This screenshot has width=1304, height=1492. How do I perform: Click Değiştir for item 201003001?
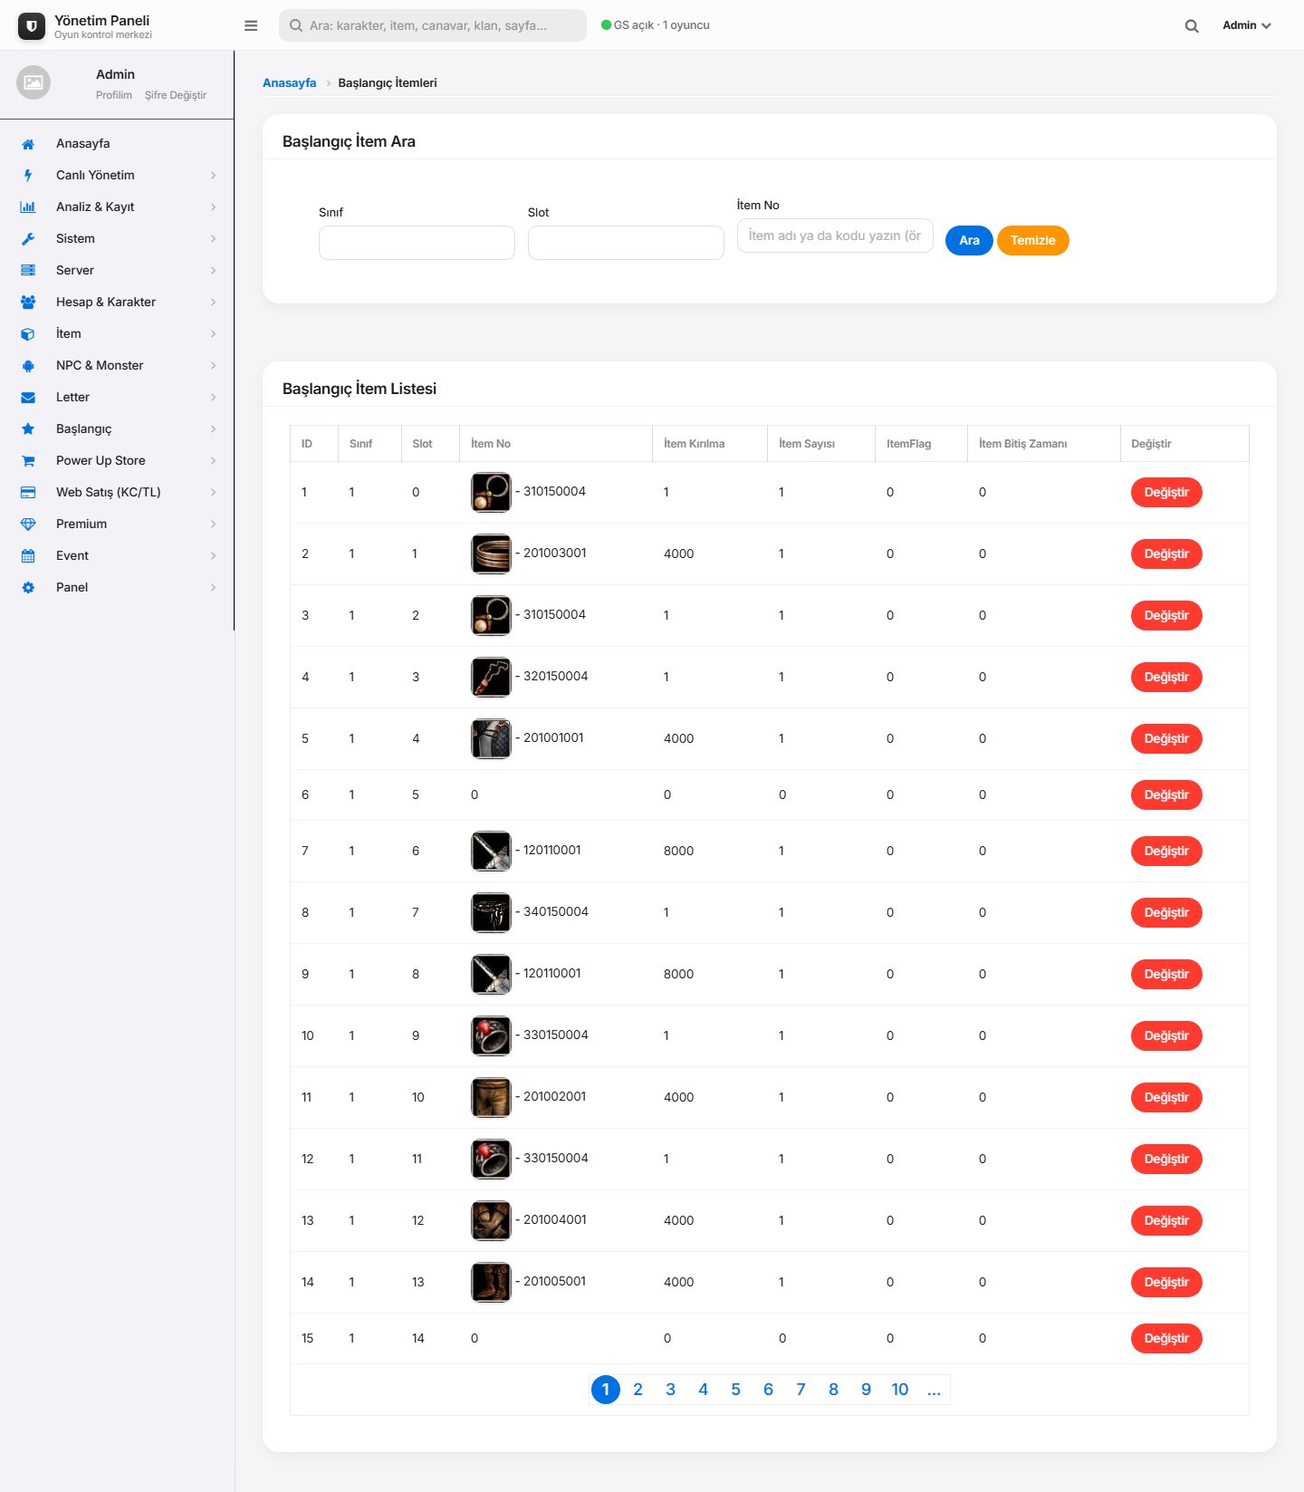coord(1166,554)
